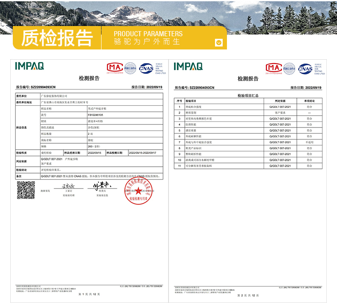Click the page 1 of 12 footer text
This screenshot has width=337, height=307.
point(89,294)
